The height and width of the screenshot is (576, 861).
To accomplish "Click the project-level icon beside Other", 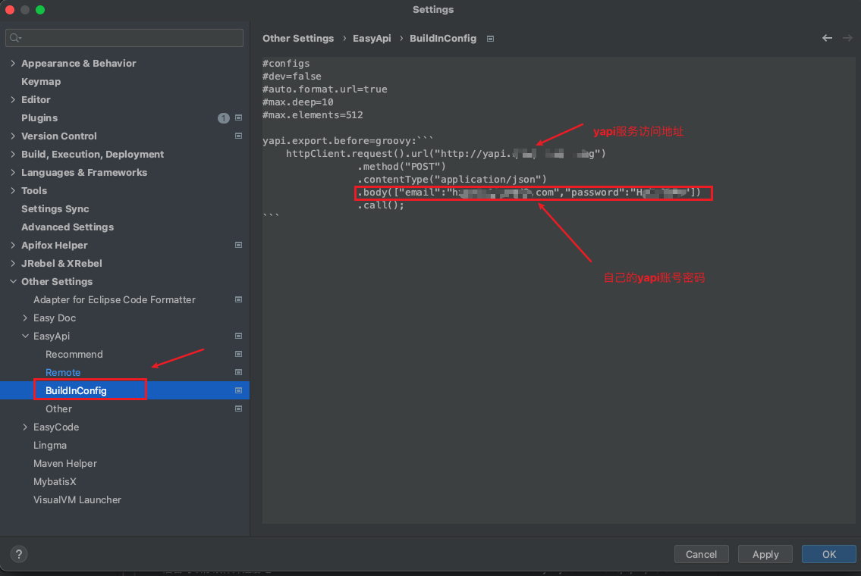I will tap(238, 409).
